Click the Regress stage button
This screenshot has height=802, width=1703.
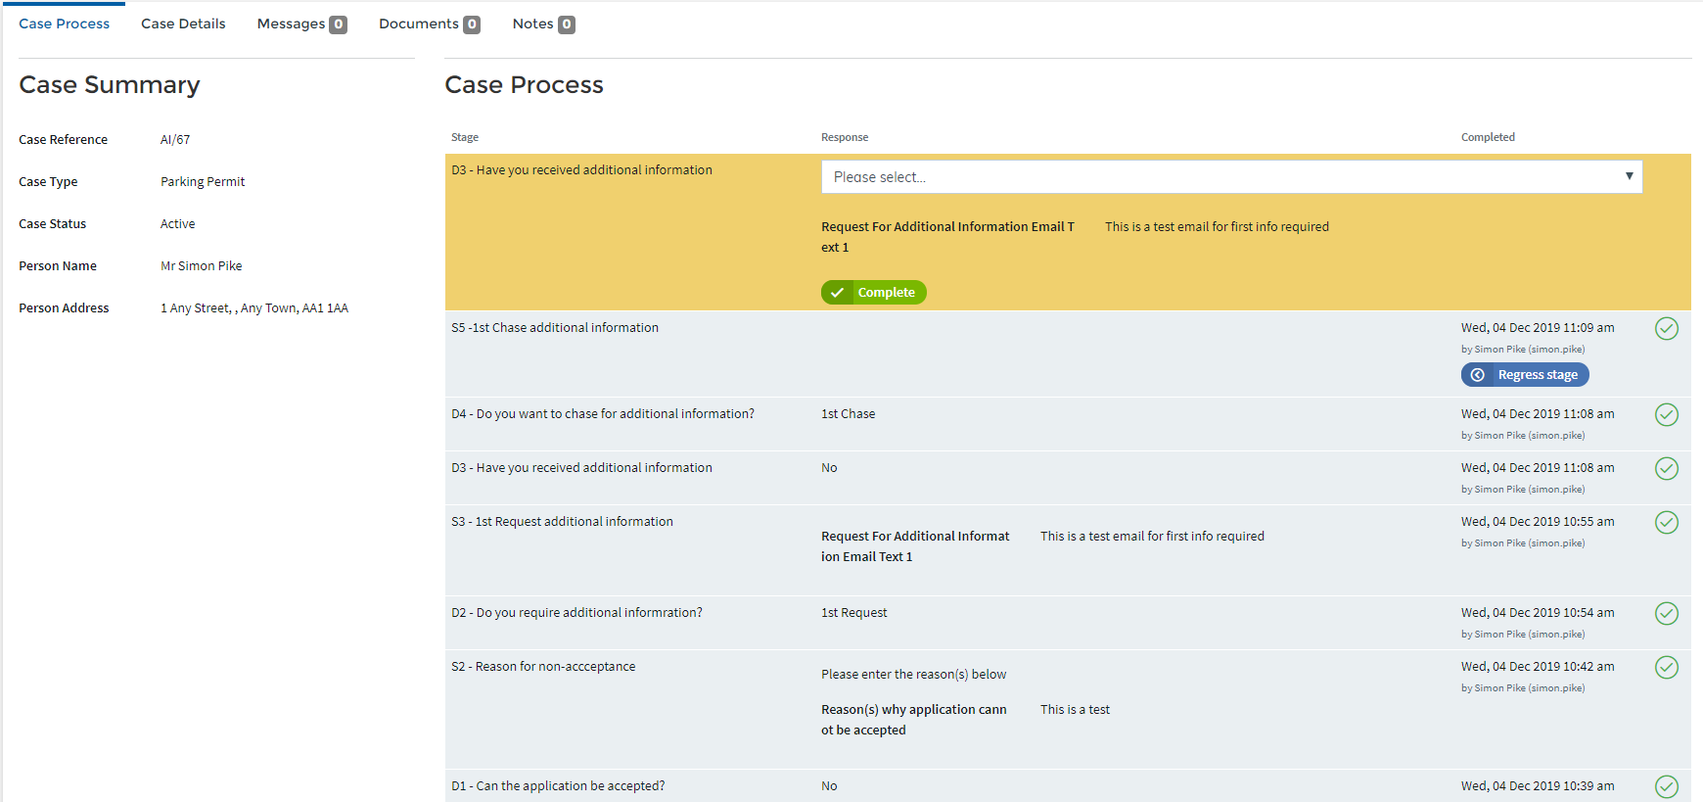point(1525,375)
